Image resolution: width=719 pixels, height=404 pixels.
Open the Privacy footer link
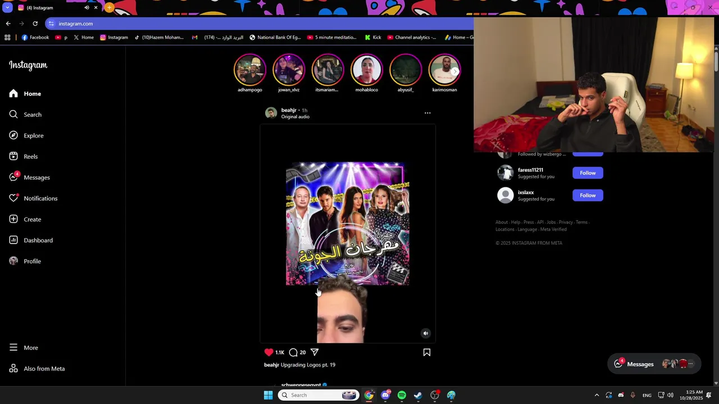click(566, 222)
